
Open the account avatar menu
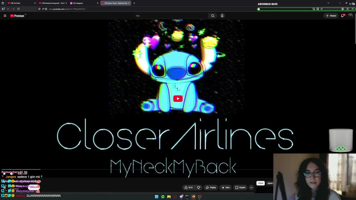(350, 16)
